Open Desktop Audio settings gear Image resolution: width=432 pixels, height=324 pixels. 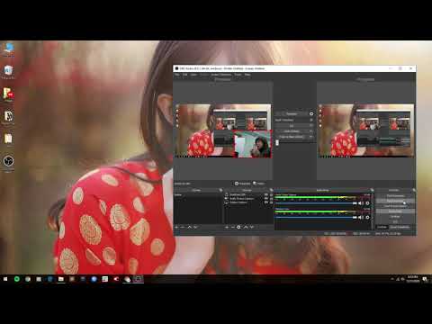[x=368, y=203]
